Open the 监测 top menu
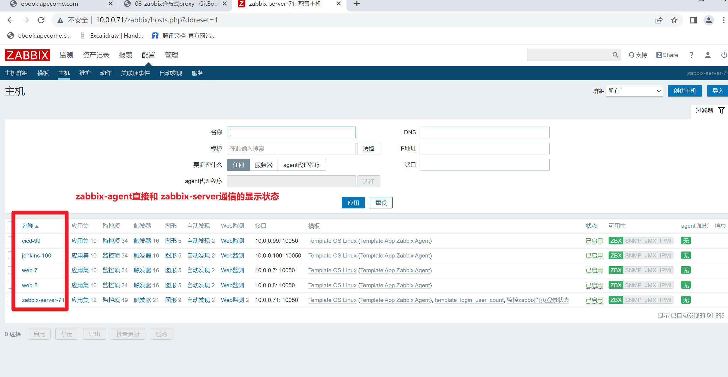The height and width of the screenshot is (377, 728). tap(66, 55)
